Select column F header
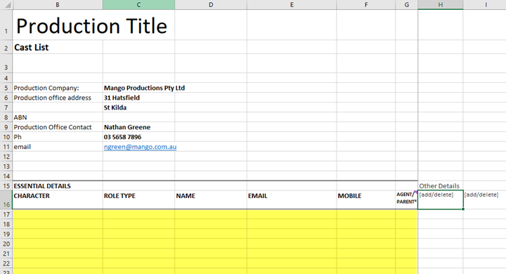Screen dimensions: 506x274 [x=366, y=4]
